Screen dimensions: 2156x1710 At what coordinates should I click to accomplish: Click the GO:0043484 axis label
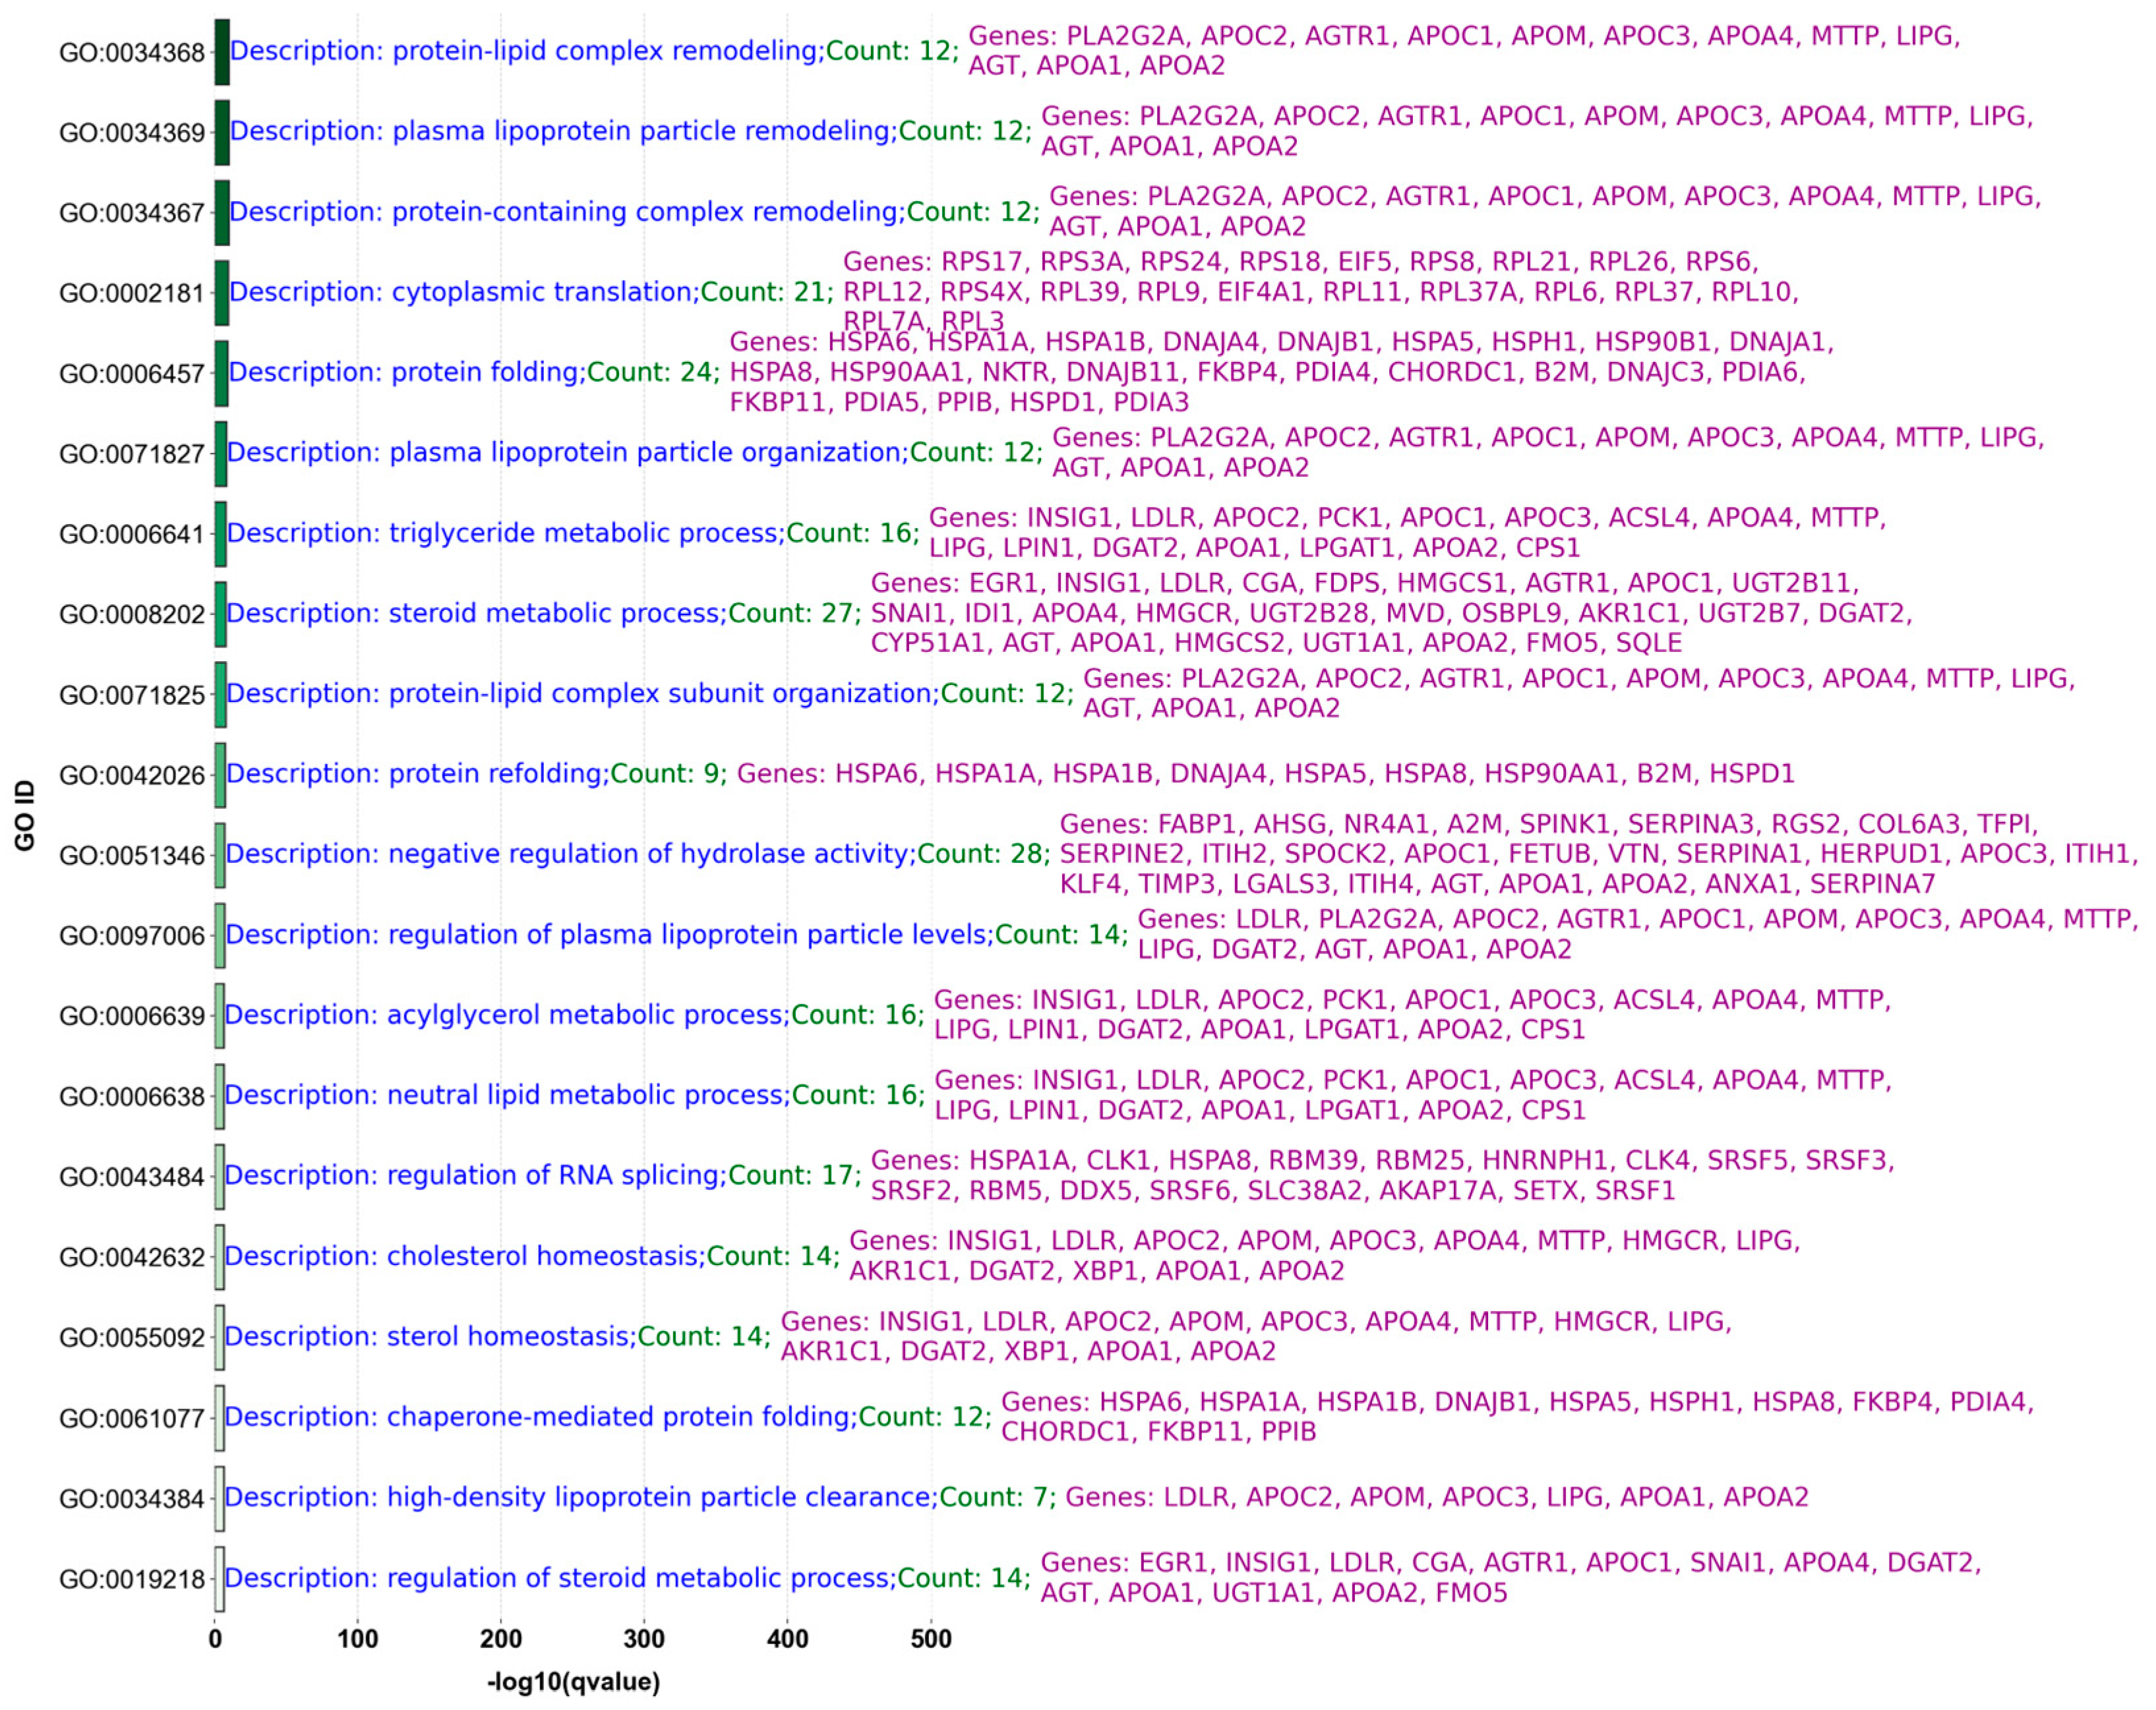(131, 1177)
